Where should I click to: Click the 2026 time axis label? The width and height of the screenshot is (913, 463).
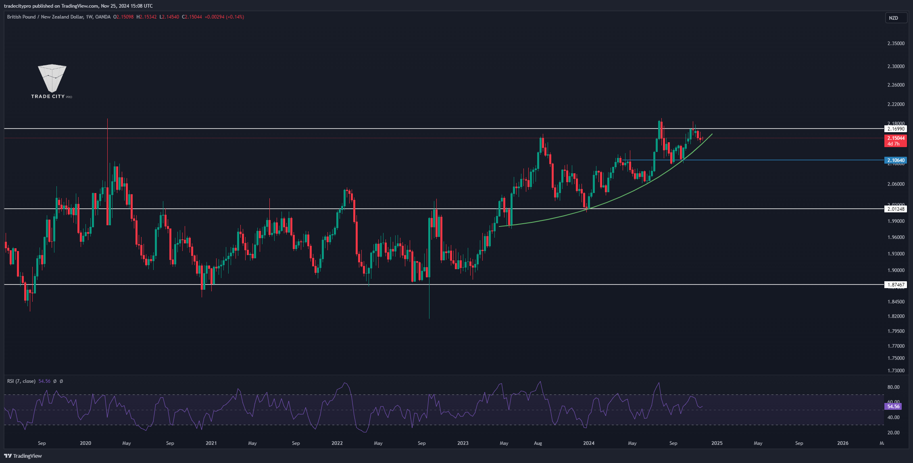click(843, 443)
